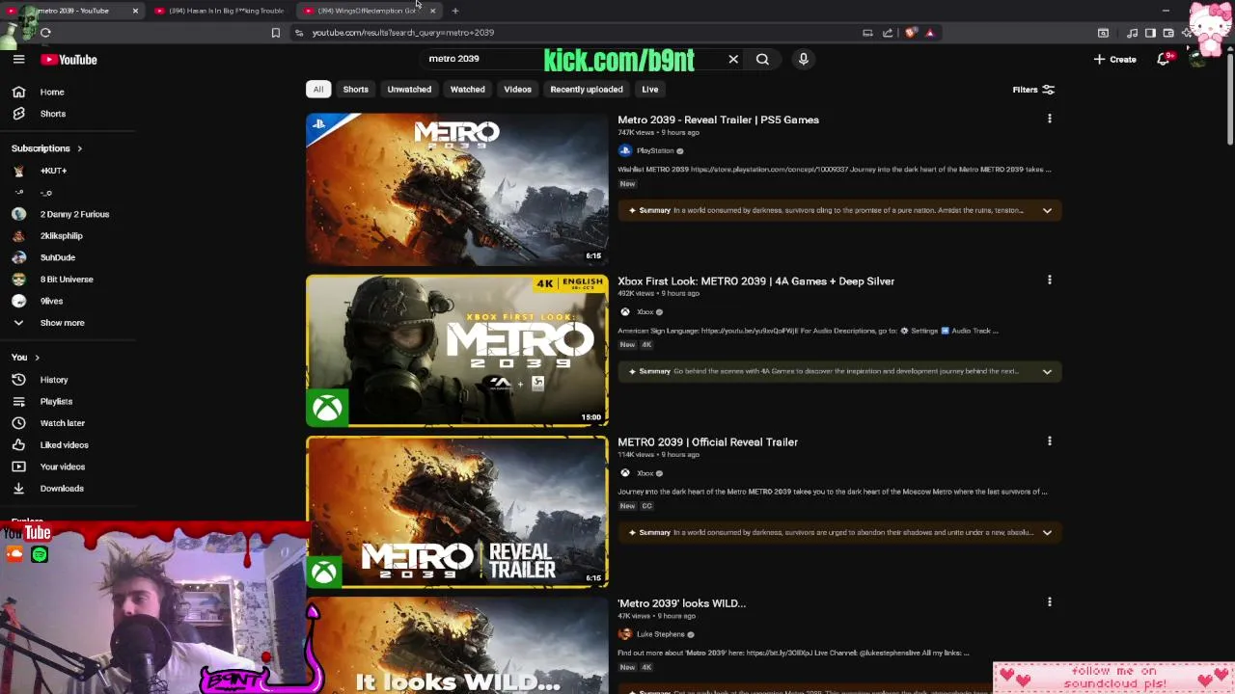Click the Shorts icon in the sidebar
1235x694 pixels.
[x=18, y=114]
